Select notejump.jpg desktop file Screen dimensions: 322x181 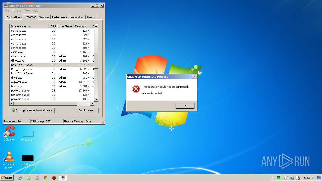tap(28, 160)
